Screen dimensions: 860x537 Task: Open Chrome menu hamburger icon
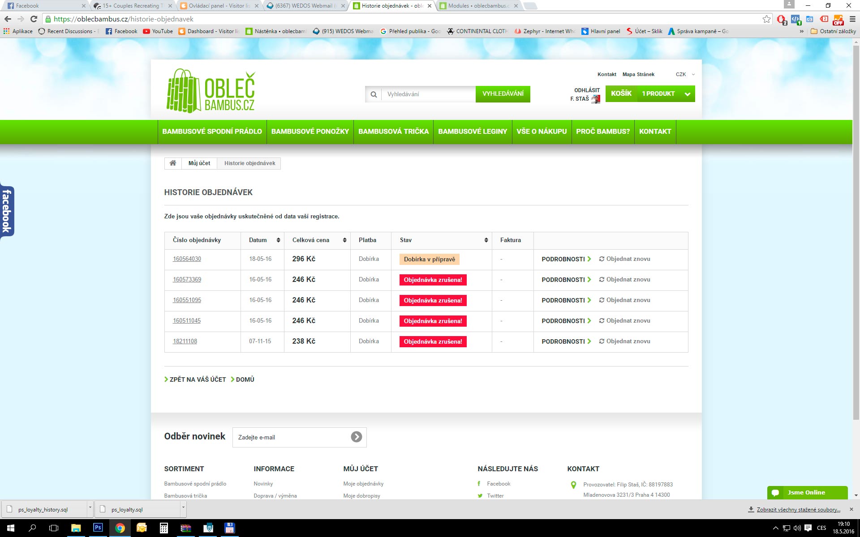pos(852,19)
